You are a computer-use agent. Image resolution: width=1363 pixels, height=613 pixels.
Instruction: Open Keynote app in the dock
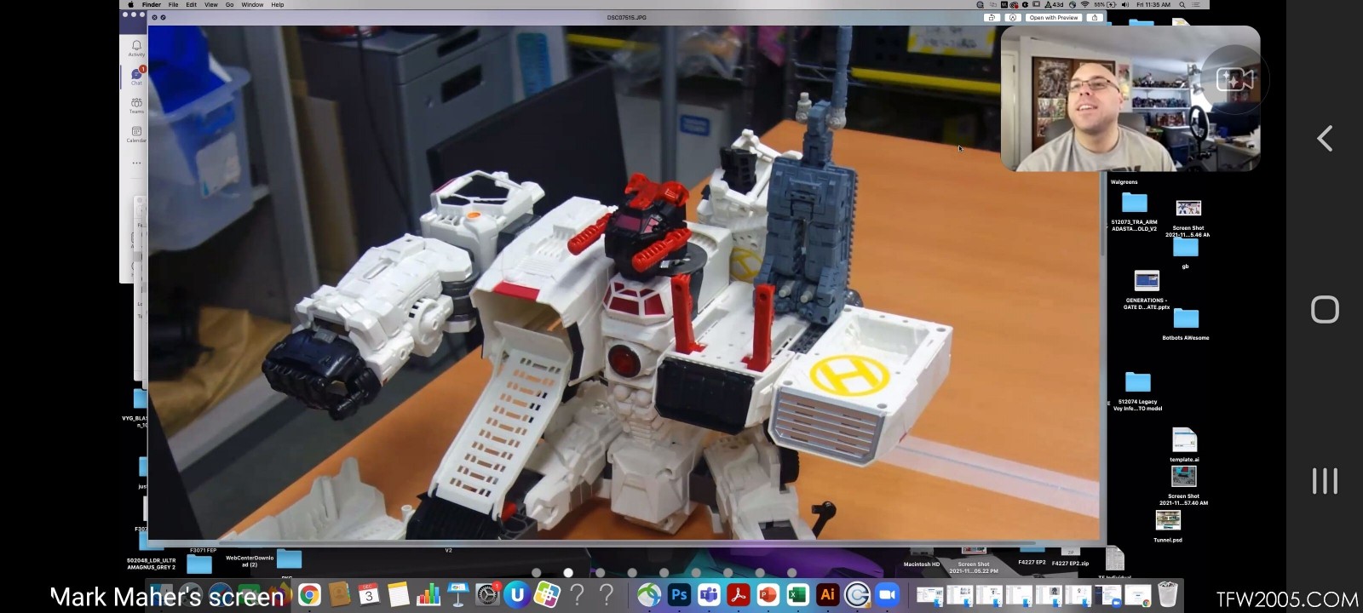click(x=457, y=594)
